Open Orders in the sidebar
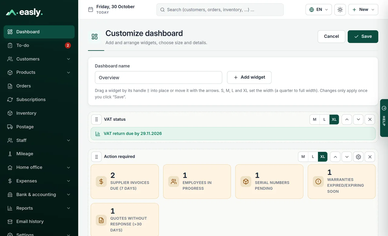 [x=39, y=86]
